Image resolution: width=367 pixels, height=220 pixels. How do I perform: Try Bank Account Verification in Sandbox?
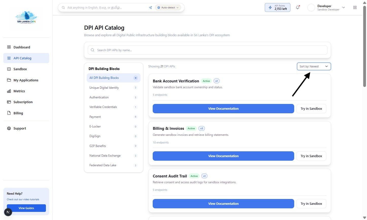click(311, 108)
